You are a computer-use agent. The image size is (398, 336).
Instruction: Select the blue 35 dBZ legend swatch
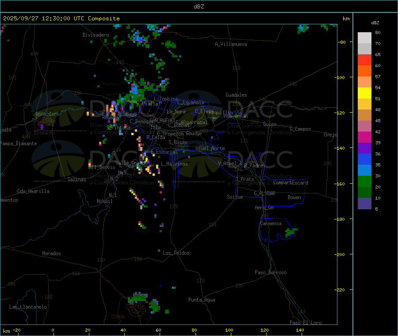point(364,159)
